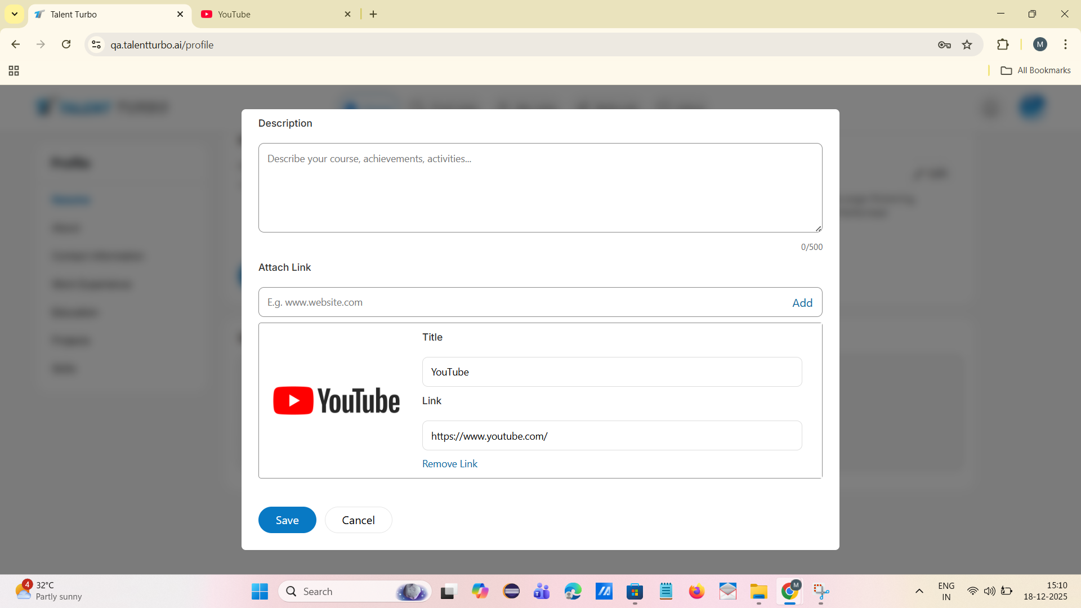Open the clock and date 15:10
Viewport: 1081px width, 608px height.
point(1046,591)
